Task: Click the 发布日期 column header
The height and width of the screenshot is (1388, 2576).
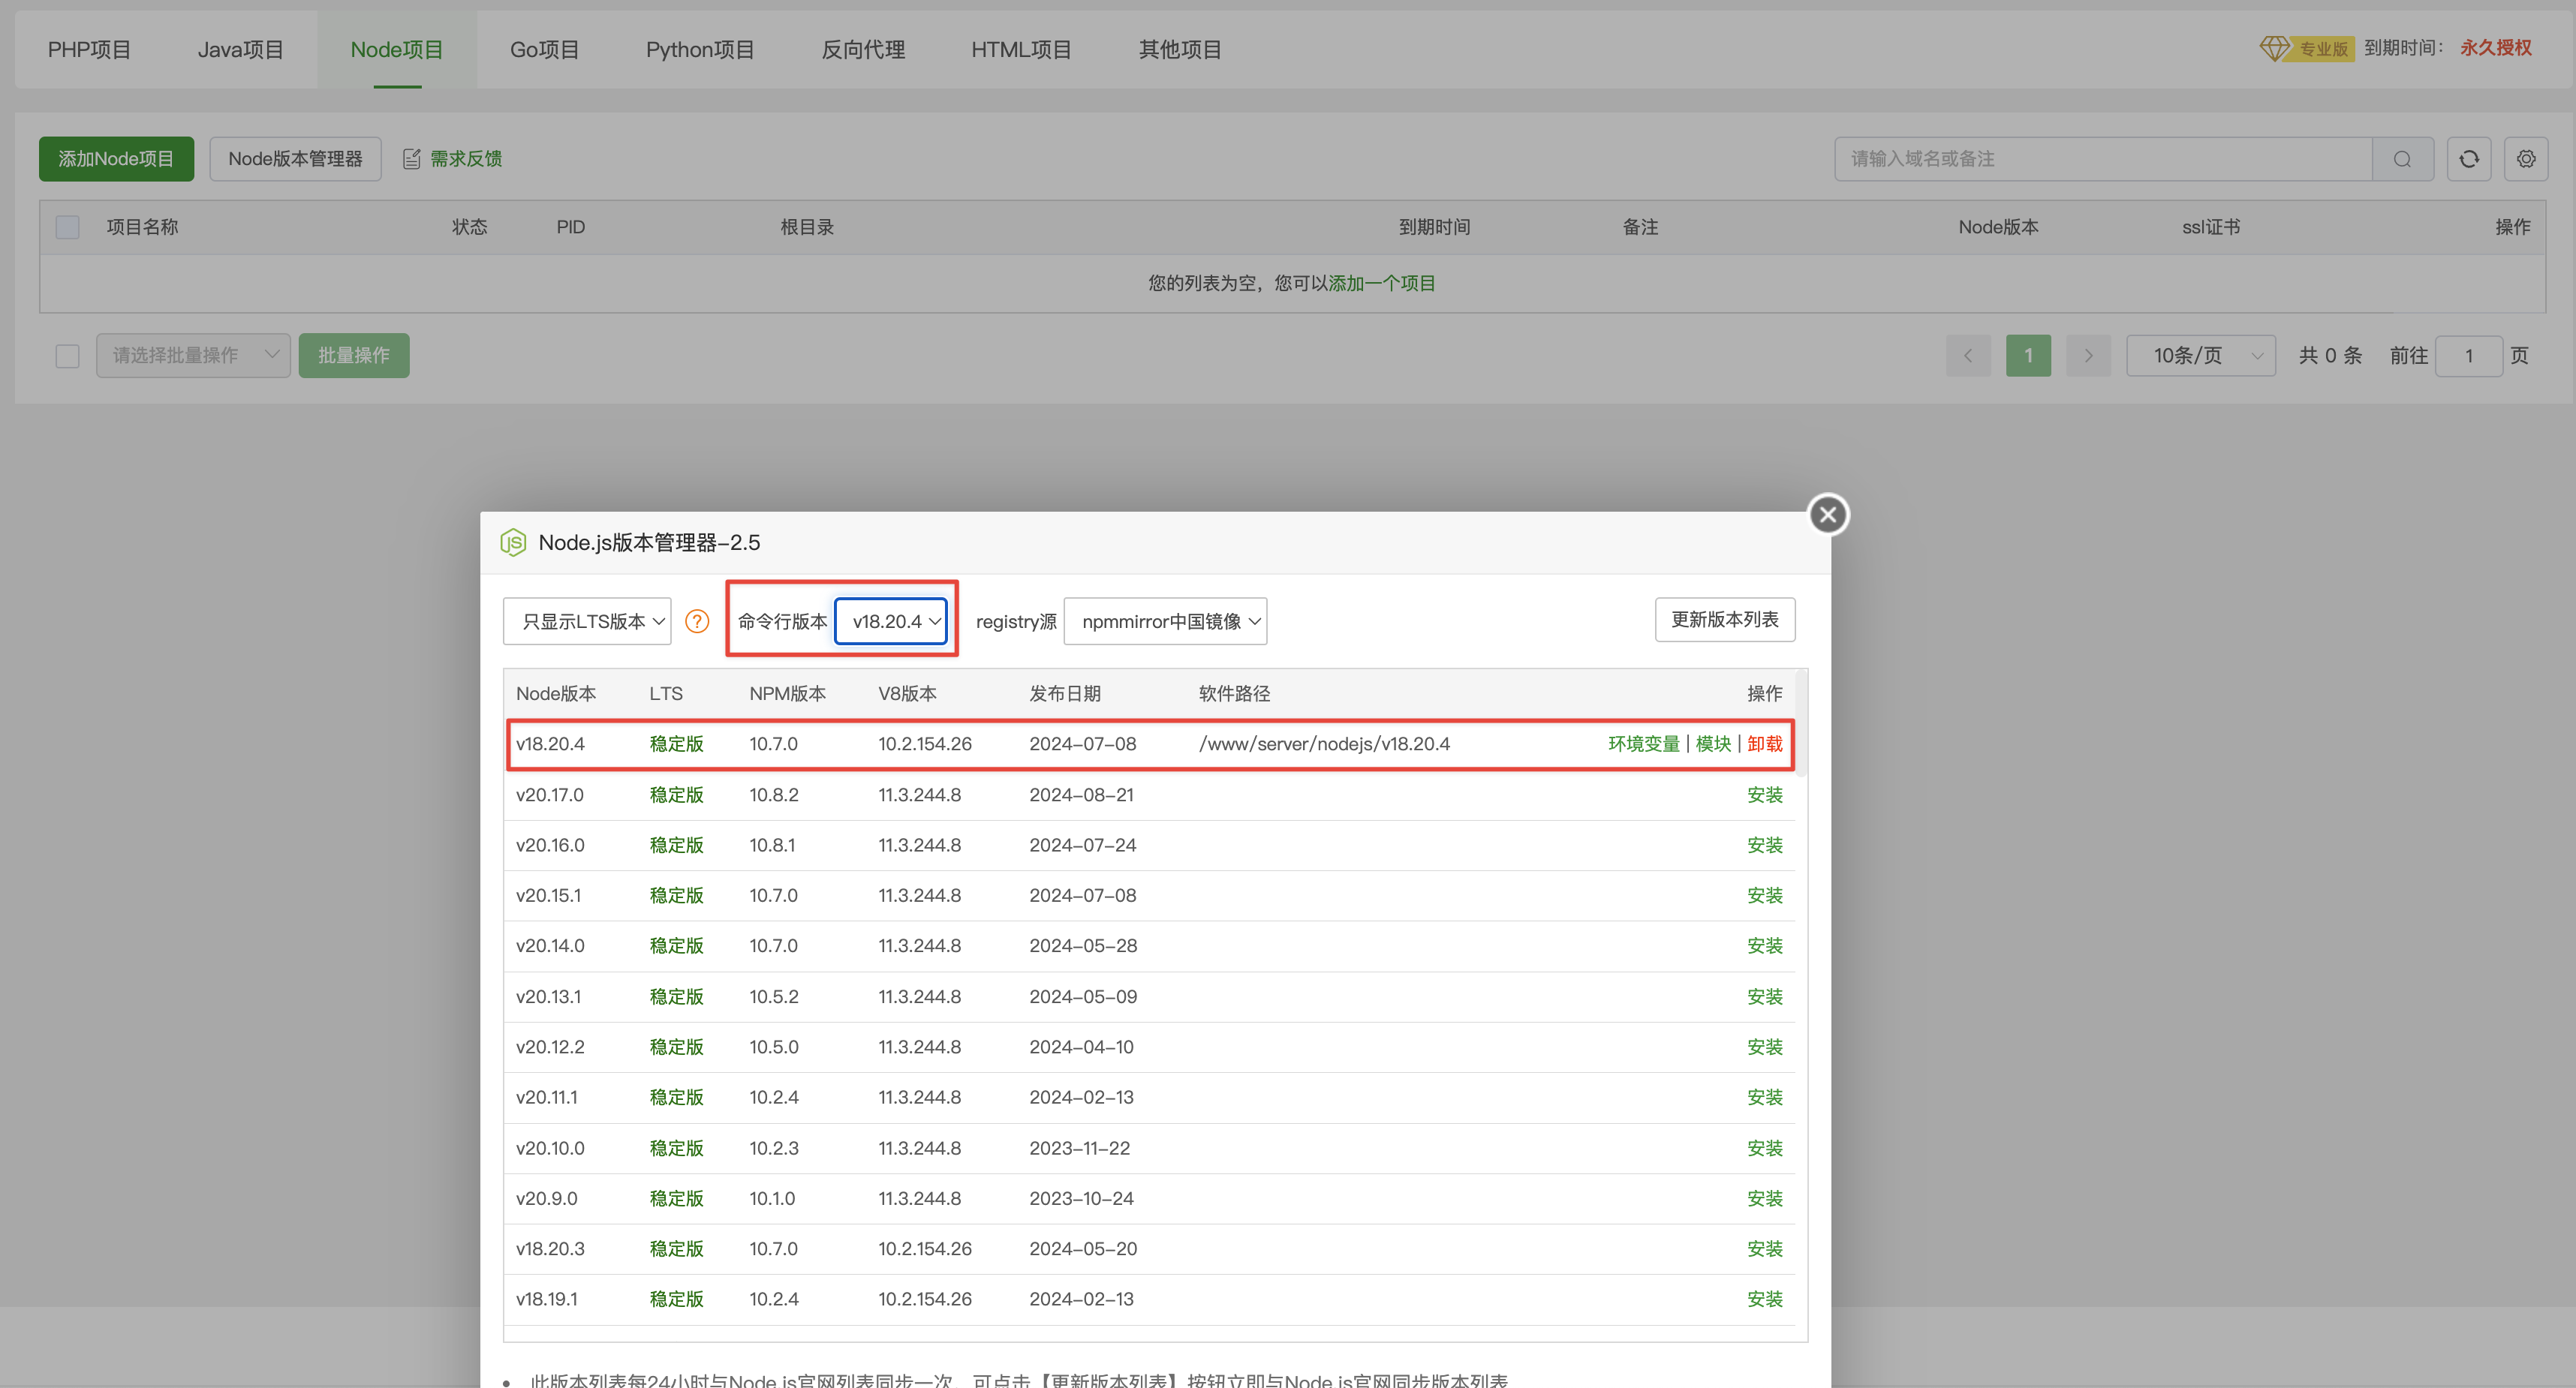Action: click(1065, 693)
